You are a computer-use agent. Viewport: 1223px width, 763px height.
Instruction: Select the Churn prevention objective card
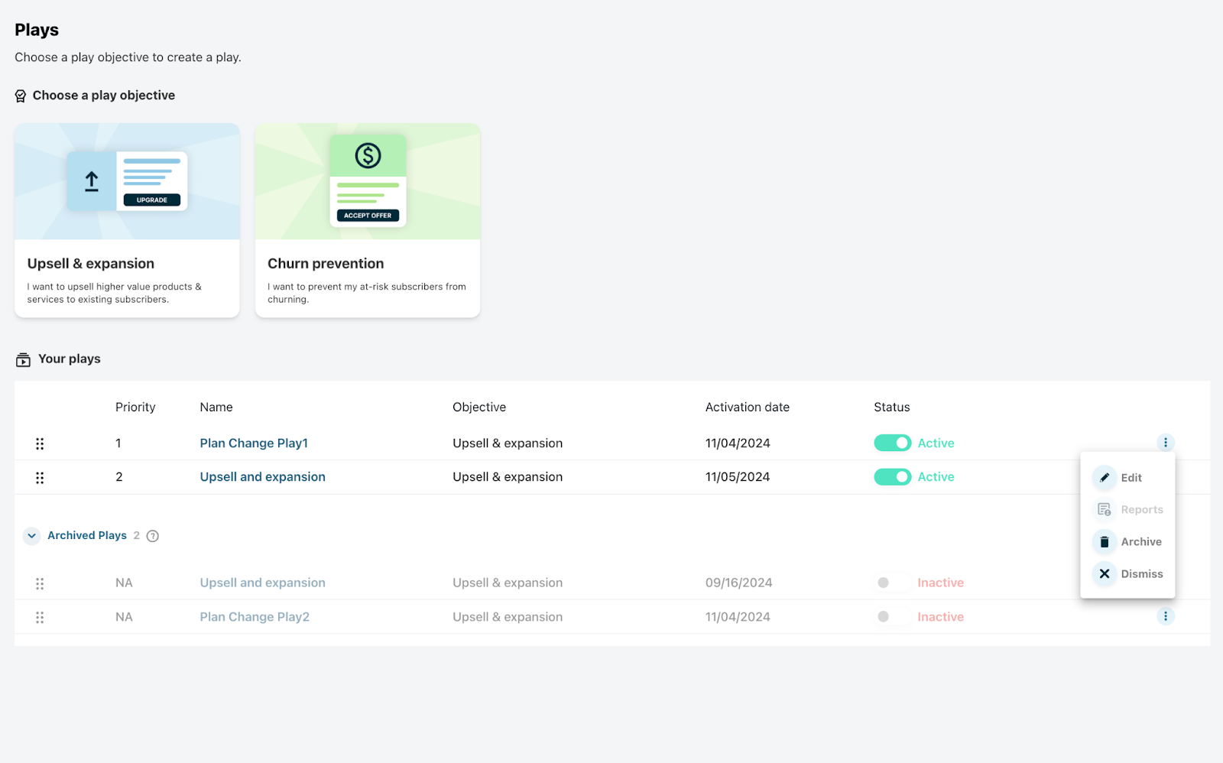[x=368, y=220]
